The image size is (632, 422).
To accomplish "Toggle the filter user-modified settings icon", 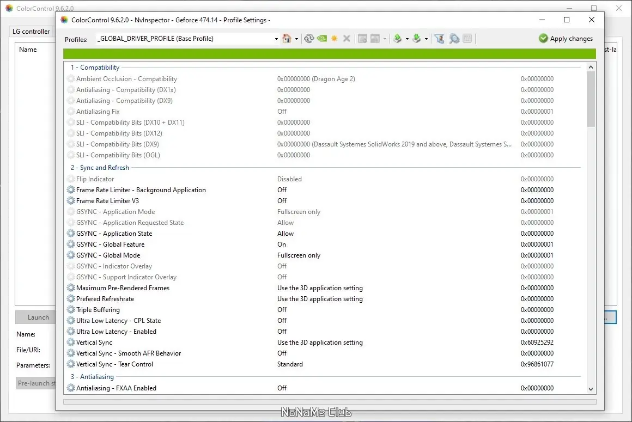I will pyautogui.click(x=439, y=39).
